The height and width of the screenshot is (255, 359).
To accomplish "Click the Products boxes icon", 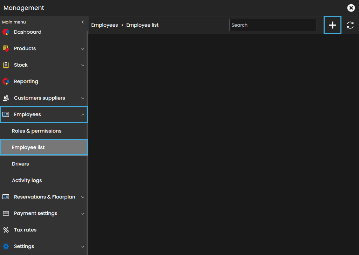I will (6, 48).
